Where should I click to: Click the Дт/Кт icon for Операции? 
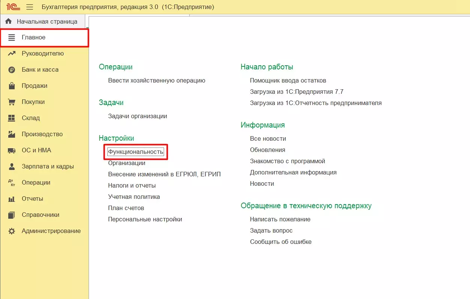tap(12, 183)
